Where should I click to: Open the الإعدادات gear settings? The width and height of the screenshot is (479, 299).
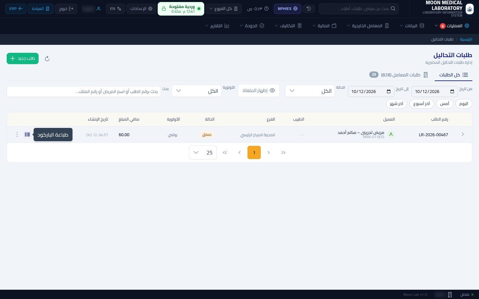tap(141, 9)
